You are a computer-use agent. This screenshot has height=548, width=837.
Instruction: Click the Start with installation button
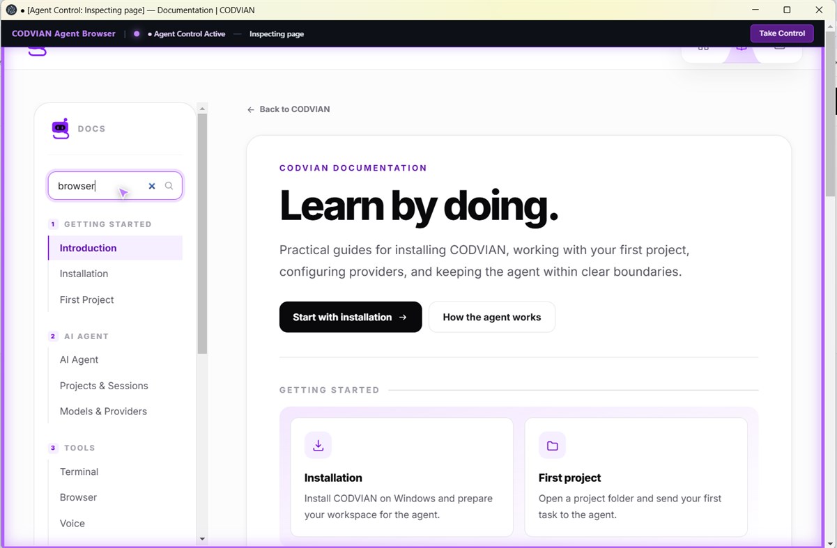[351, 317]
